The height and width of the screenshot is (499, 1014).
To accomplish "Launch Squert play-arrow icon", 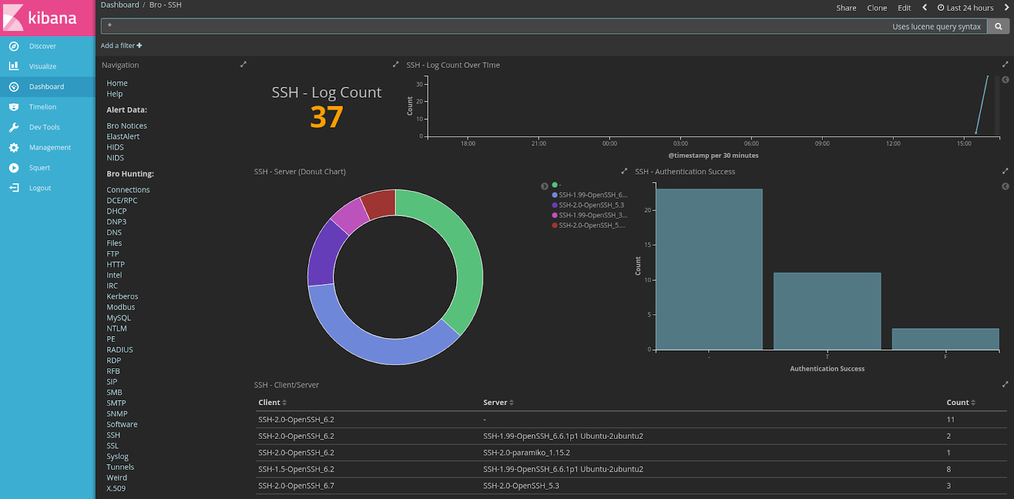I will 14,168.
